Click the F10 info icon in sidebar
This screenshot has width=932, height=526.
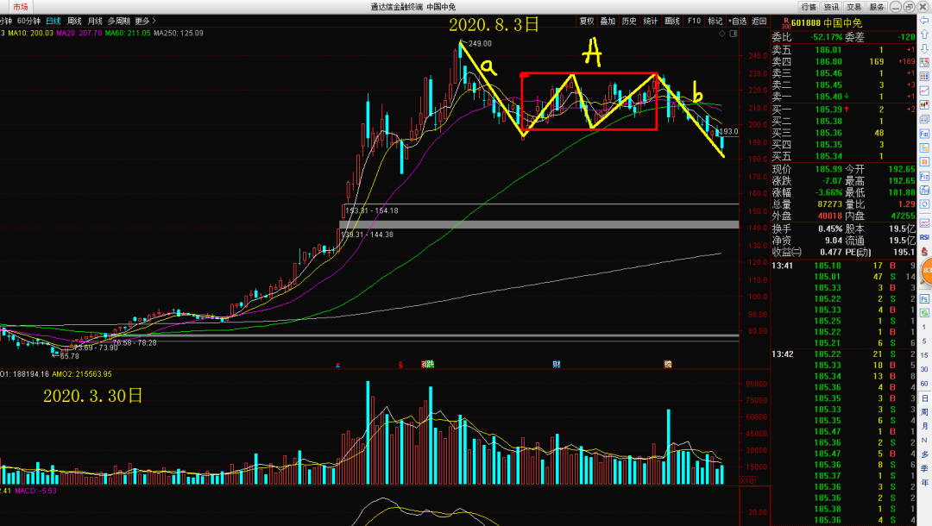point(924,134)
